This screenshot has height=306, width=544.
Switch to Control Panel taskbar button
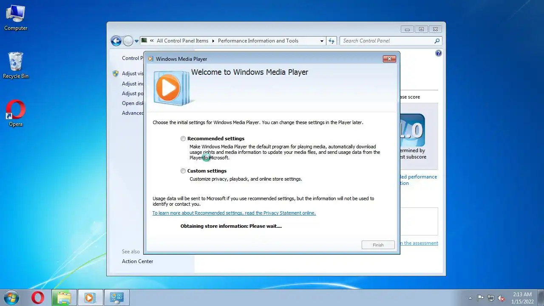[x=116, y=297]
